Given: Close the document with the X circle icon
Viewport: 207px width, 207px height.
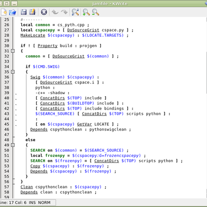Looking at the screenshot, I should [44, 12].
